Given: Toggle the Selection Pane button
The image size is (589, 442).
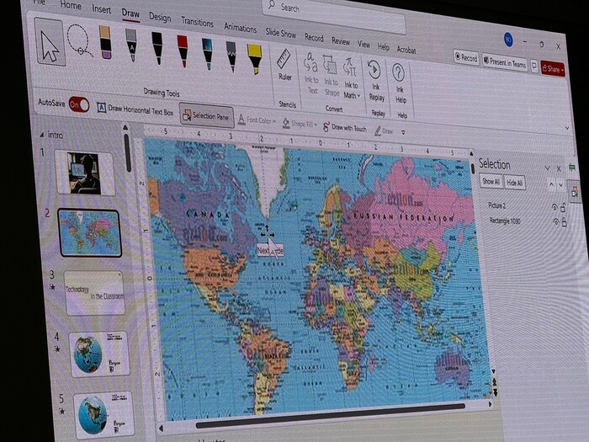Looking at the screenshot, I should 206,116.
